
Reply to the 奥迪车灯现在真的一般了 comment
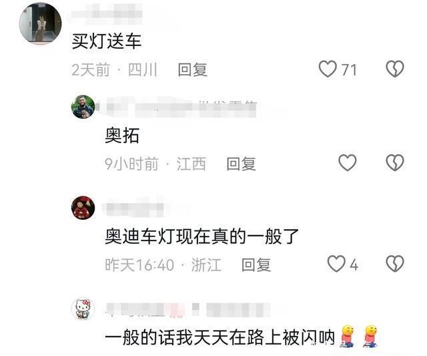click(256, 264)
